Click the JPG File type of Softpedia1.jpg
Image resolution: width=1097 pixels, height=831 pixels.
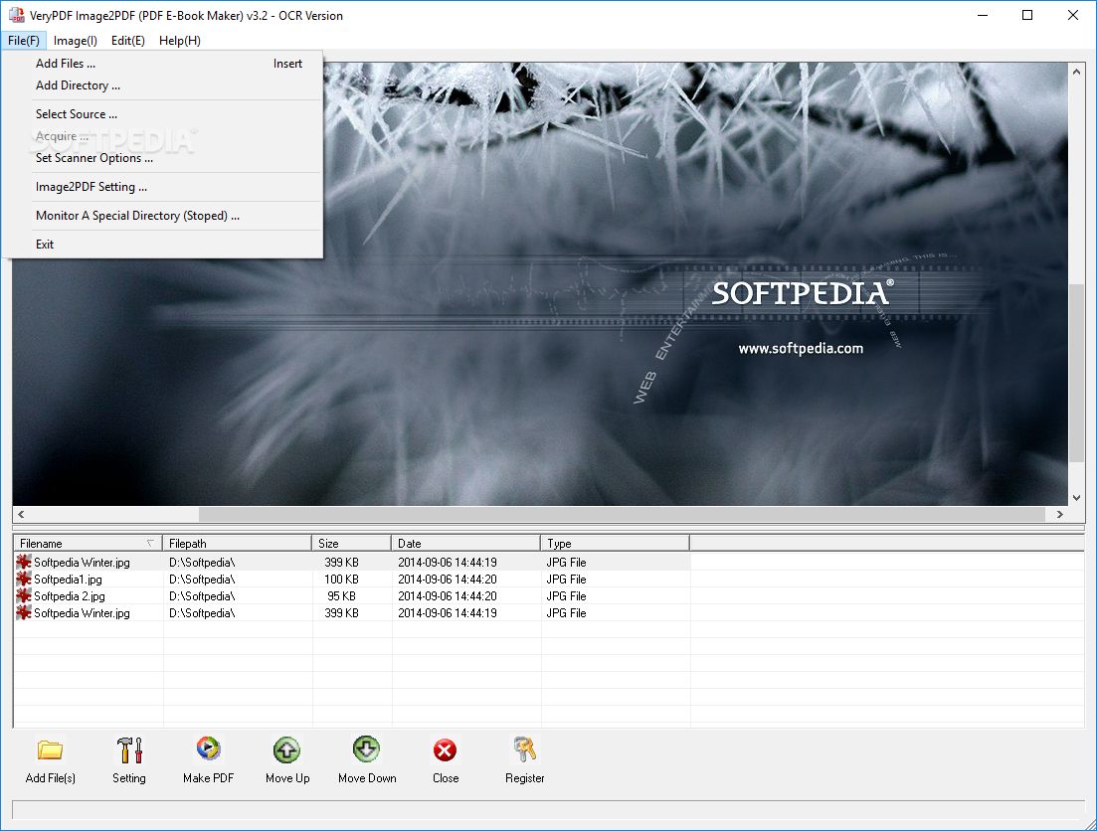click(x=566, y=580)
